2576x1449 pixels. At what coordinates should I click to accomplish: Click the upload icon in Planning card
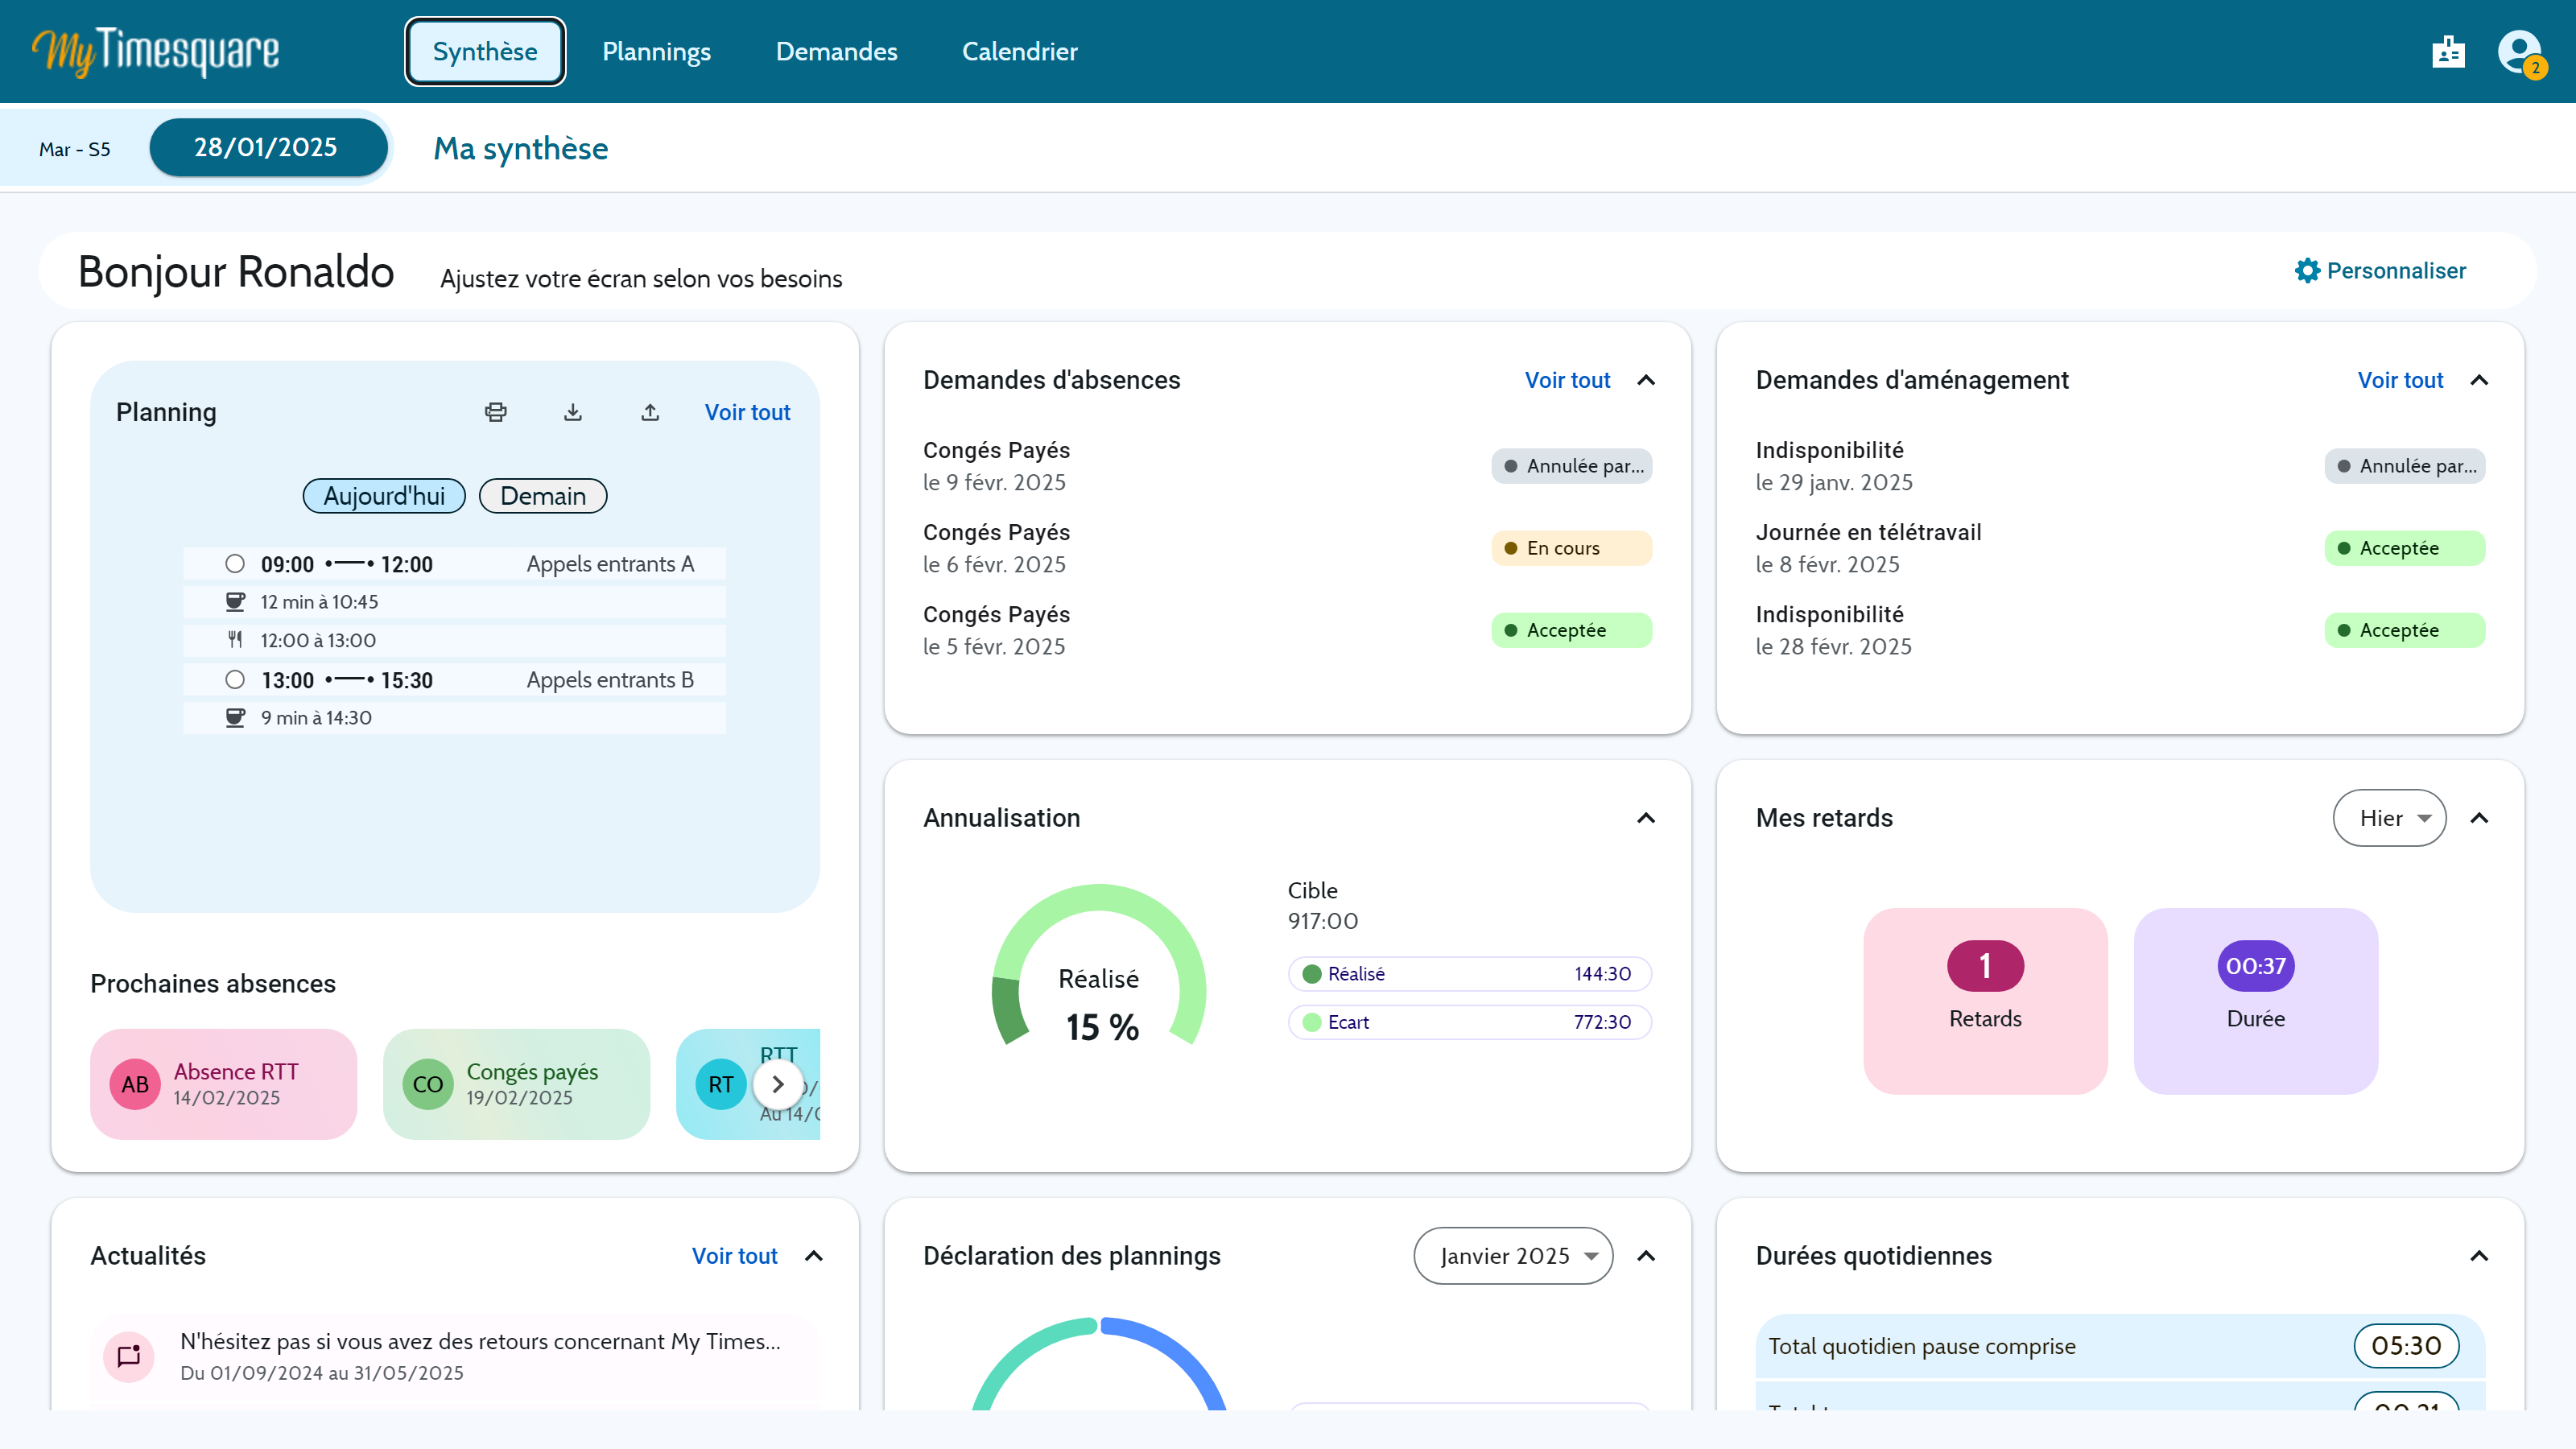(x=650, y=412)
